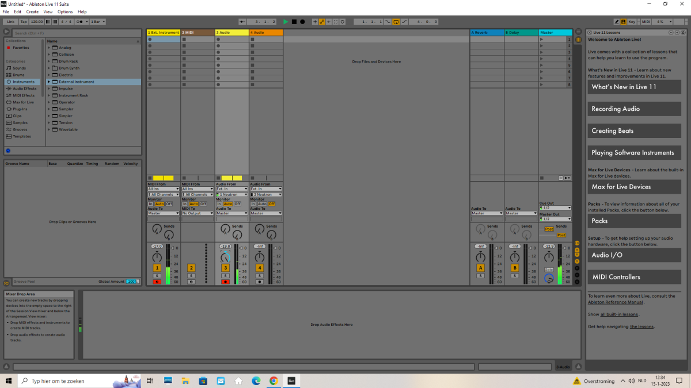Expand the Sampler instrument entry
Screen dimensions: 691x388
[49, 109]
